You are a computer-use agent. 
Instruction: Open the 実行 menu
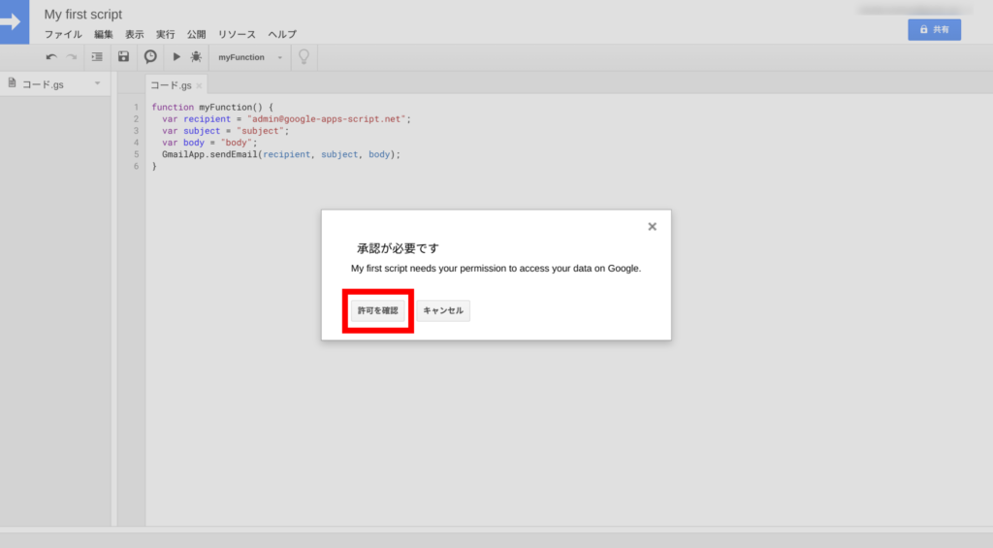point(166,34)
